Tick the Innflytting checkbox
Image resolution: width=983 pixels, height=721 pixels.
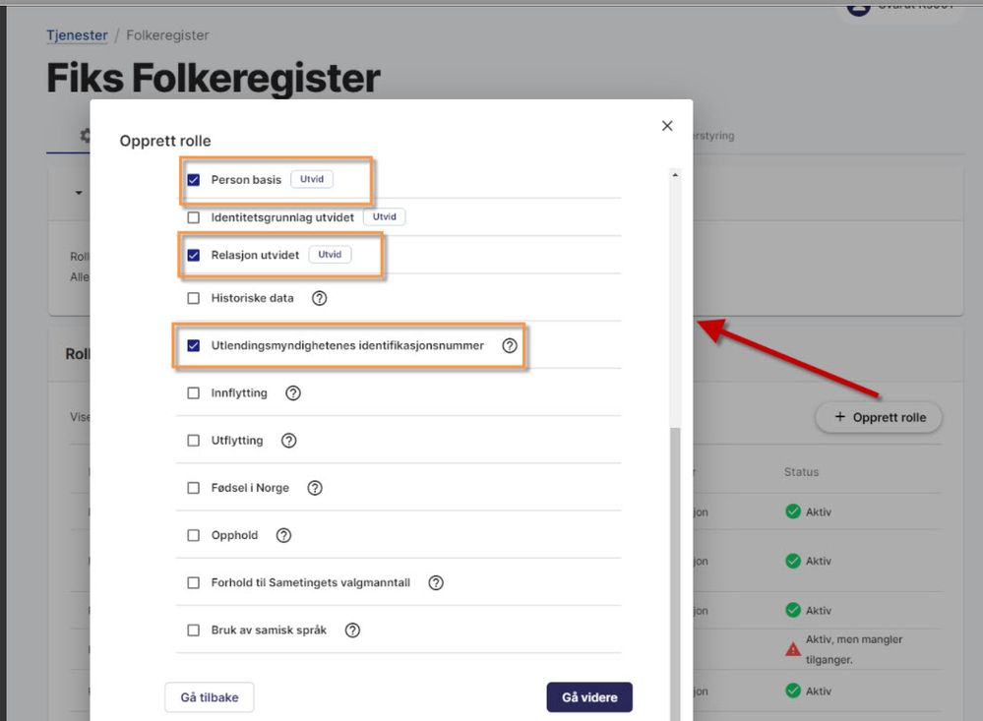[194, 393]
